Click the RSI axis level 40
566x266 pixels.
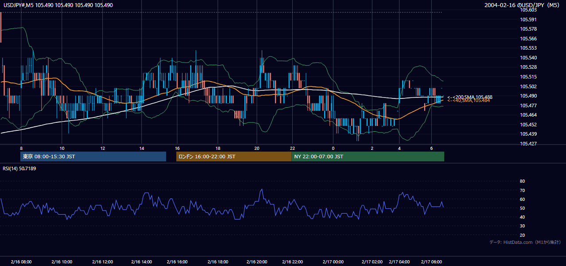click(522, 217)
